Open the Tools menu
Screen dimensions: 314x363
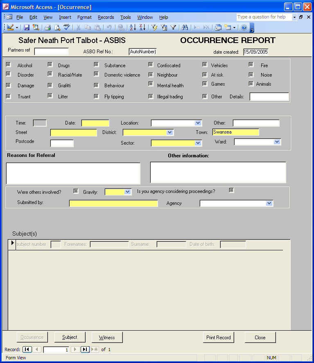click(x=125, y=17)
